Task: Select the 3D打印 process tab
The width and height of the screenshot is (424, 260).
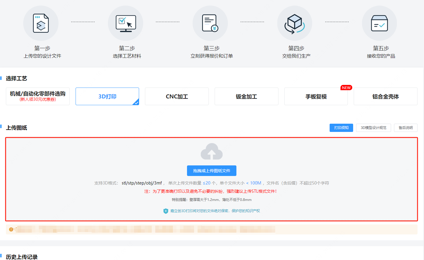Action: coord(107,96)
